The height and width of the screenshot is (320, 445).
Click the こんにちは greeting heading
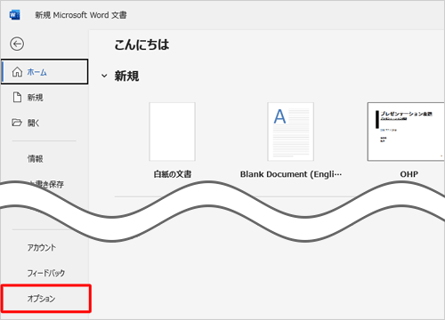click(142, 44)
